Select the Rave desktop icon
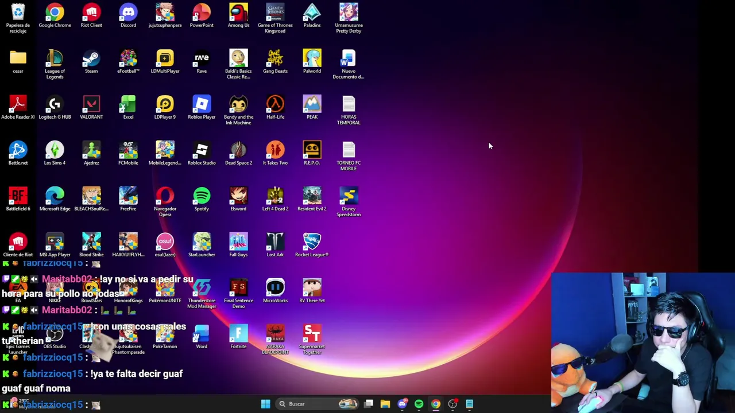This screenshot has width=735, height=413. (x=202, y=61)
